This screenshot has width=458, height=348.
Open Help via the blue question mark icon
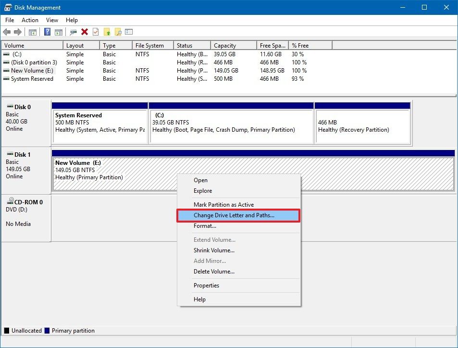tap(47, 32)
